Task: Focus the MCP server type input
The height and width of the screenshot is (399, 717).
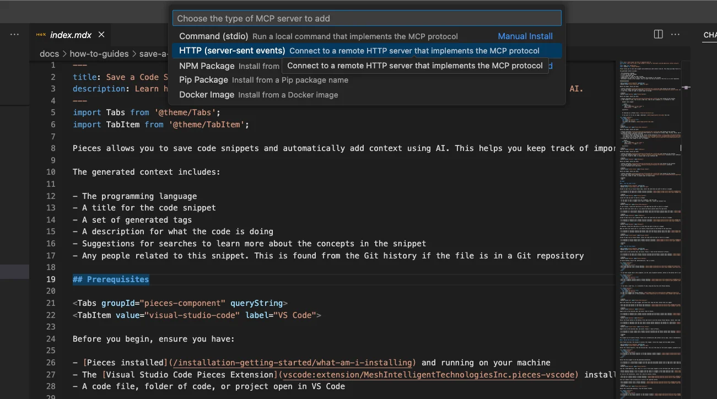Action: pos(366,18)
